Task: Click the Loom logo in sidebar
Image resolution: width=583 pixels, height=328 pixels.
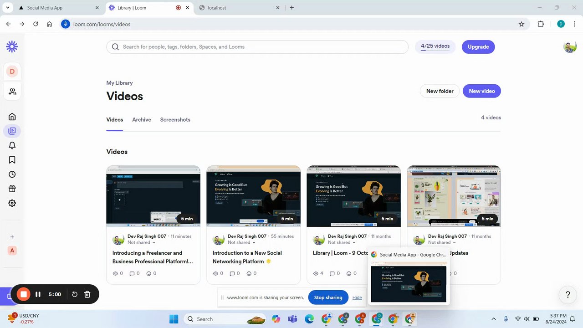Action: coord(12,46)
